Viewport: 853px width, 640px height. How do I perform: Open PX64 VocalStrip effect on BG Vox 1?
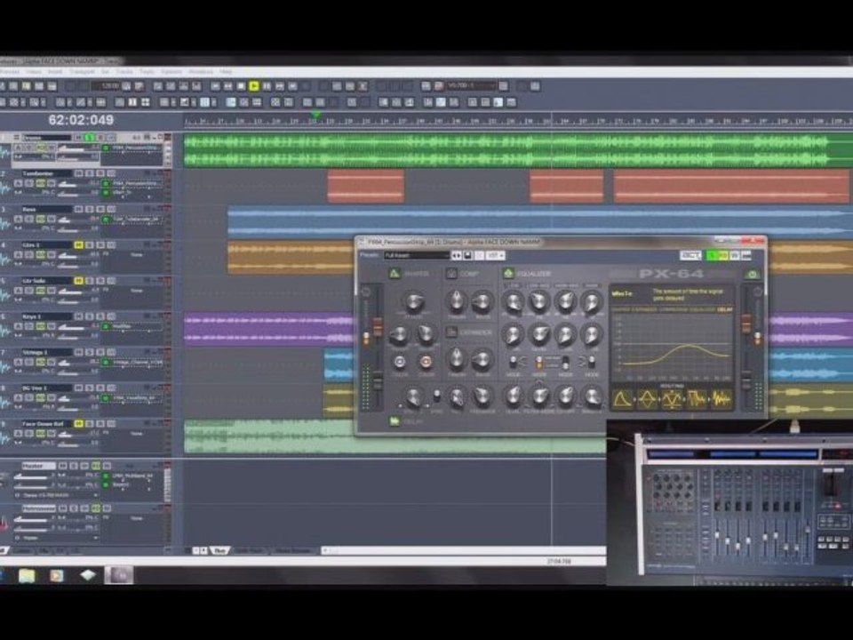134,398
